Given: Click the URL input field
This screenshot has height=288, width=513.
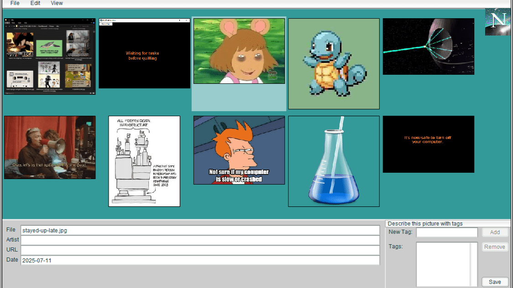Looking at the screenshot, I should point(200,250).
